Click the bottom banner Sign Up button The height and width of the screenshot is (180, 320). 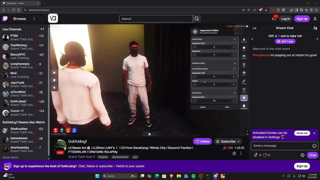[x=302, y=166]
